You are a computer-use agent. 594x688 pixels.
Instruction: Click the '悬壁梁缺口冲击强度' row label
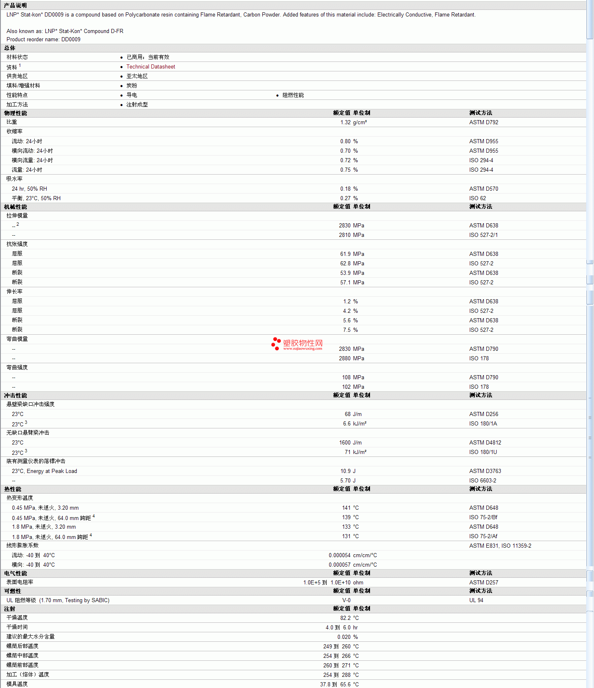click(31, 404)
